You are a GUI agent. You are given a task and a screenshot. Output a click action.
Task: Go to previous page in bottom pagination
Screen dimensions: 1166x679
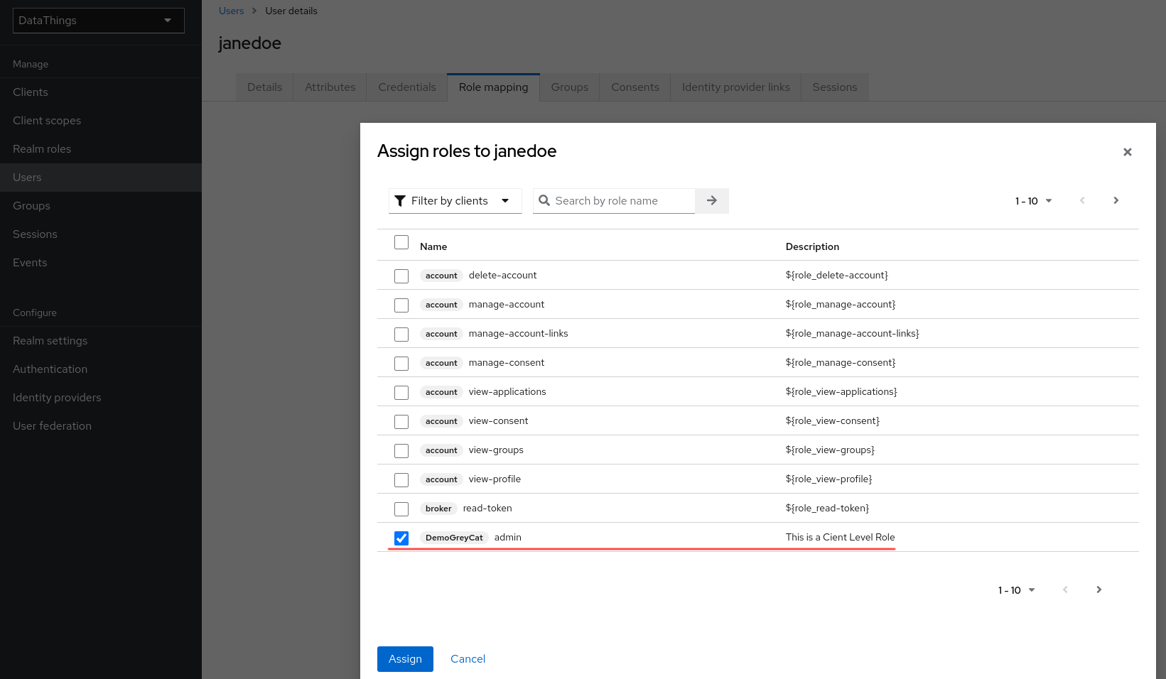(x=1065, y=590)
